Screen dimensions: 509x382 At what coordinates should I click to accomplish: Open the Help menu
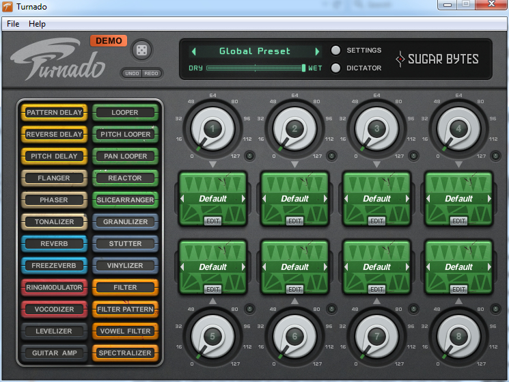37,24
